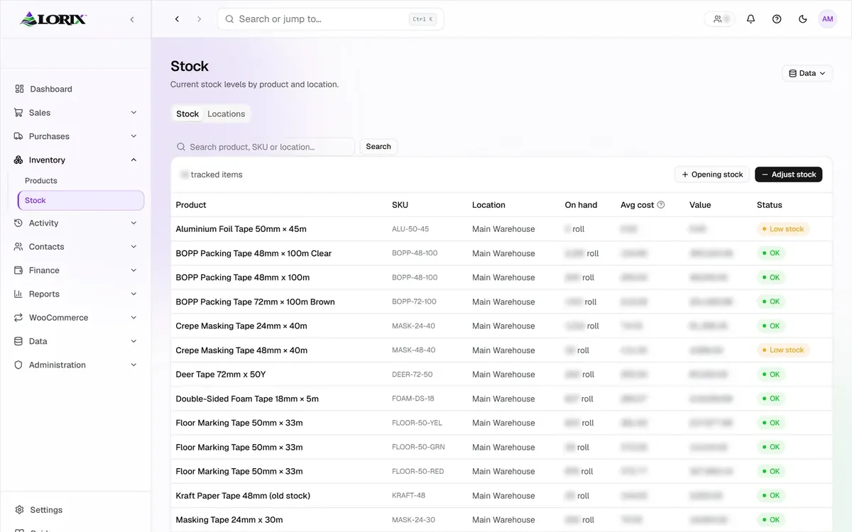Expand the Sales menu chevron
The width and height of the screenshot is (852, 532).
tap(133, 113)
